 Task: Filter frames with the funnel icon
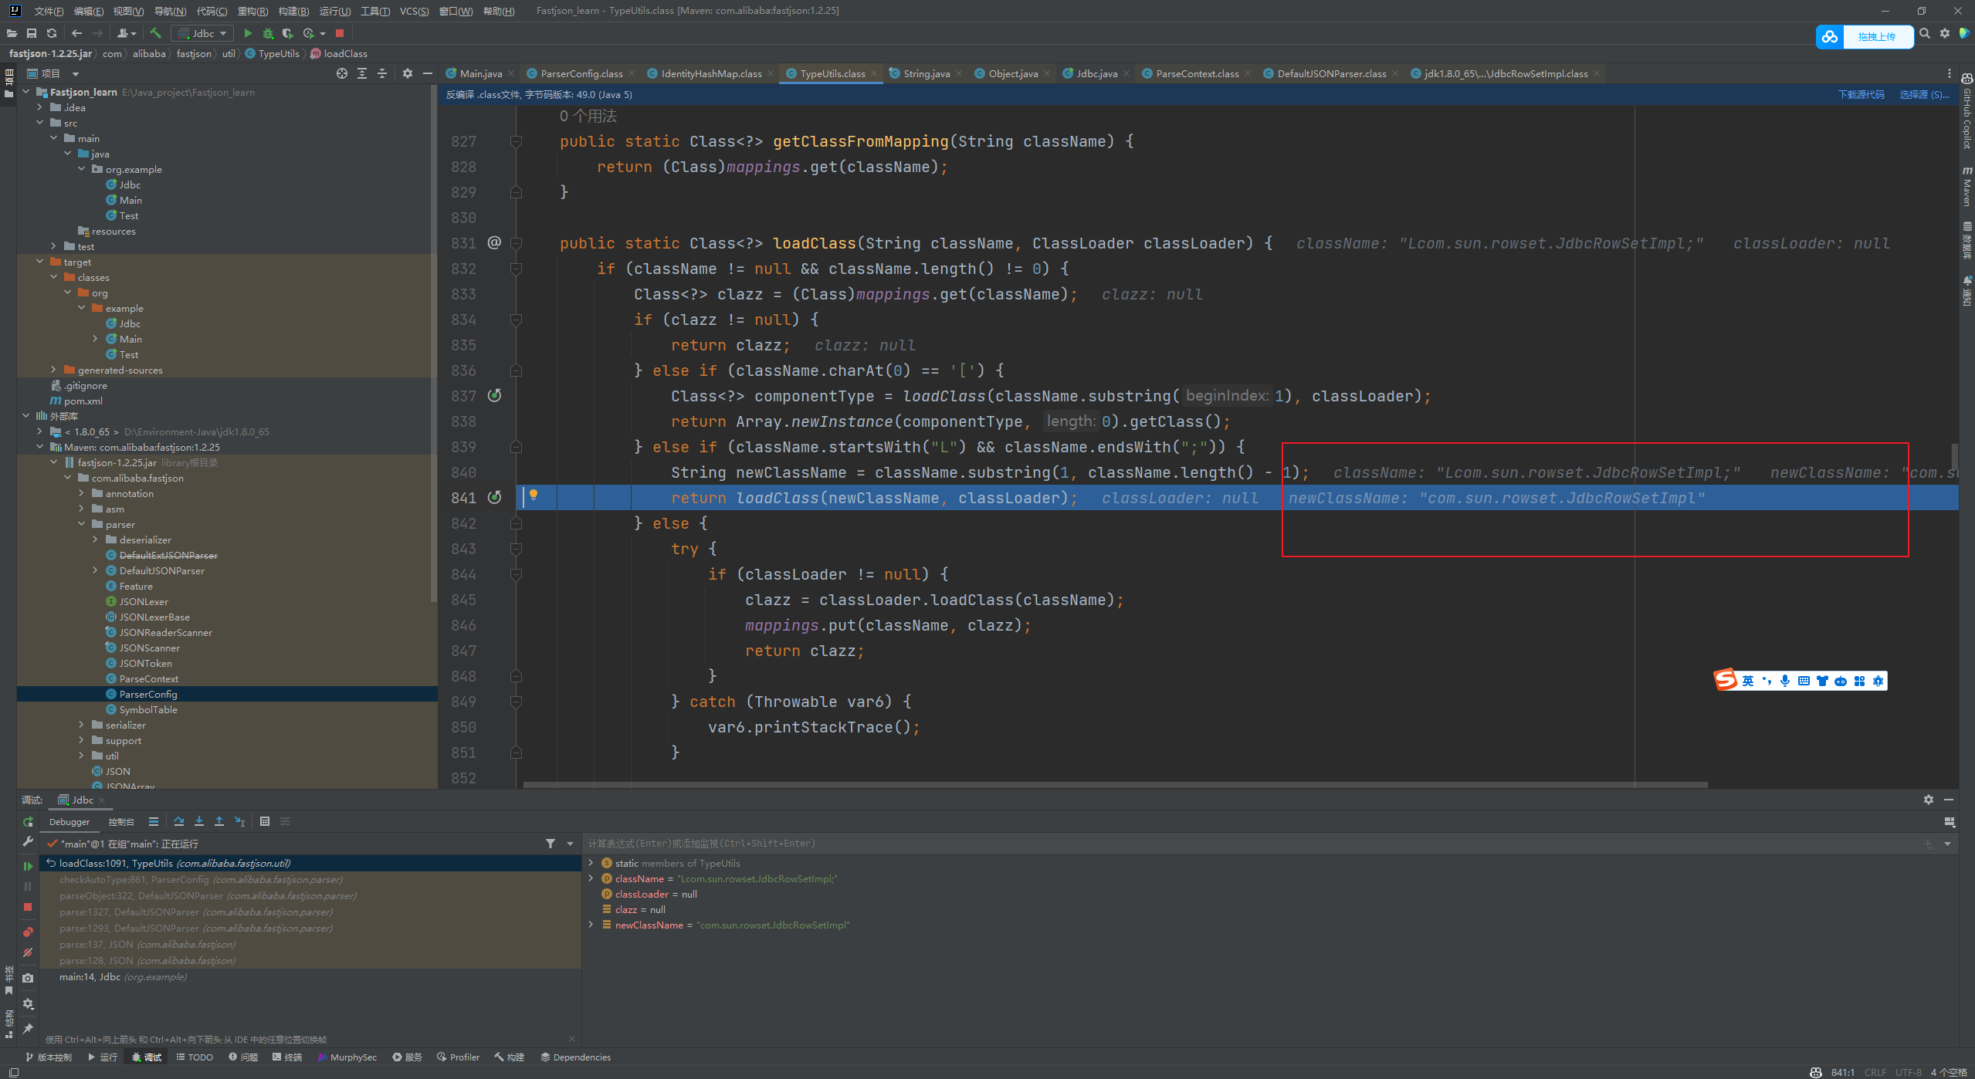(550, 844)
